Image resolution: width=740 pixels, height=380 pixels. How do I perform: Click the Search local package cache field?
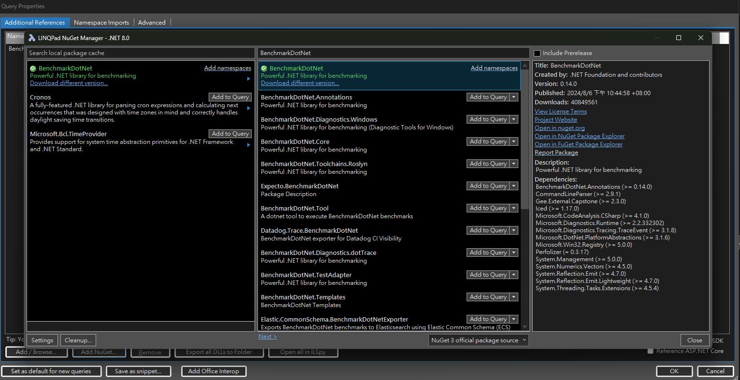pyautogui.click(x=140, y=53)
